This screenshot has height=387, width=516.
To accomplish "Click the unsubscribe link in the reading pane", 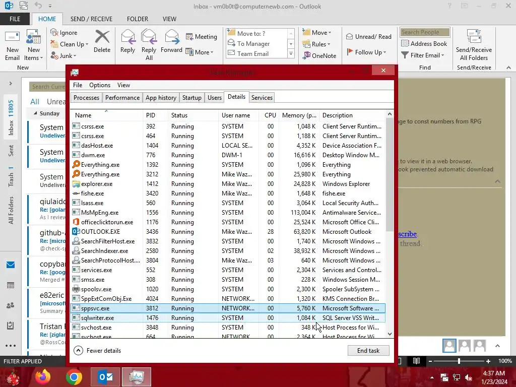I will click(x=407, y=234).
